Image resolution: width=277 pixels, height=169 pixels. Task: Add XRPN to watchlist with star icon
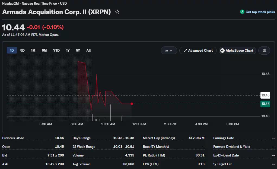(117, 12)
